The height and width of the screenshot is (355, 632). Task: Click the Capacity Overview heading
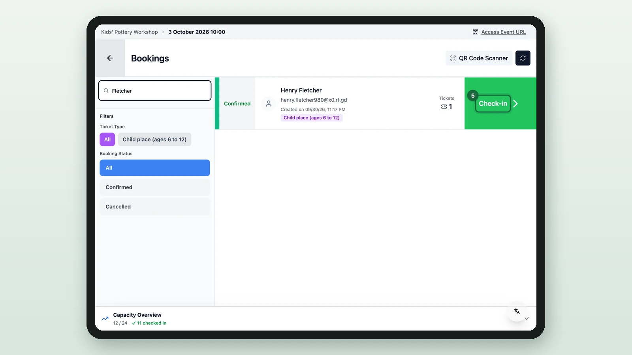coord(137,315)
